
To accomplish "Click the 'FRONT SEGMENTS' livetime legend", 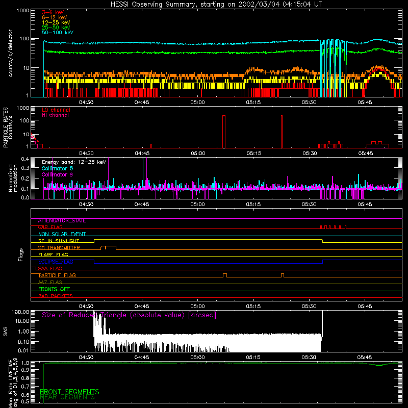I will (69, 392).
